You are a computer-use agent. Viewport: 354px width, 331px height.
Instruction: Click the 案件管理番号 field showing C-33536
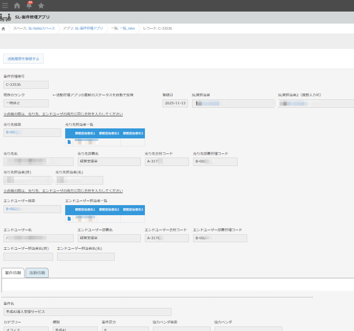click(x=26, y=85)
